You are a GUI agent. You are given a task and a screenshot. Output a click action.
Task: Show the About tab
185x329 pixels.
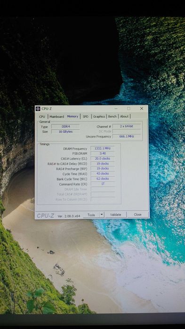(x=124, y=116)
